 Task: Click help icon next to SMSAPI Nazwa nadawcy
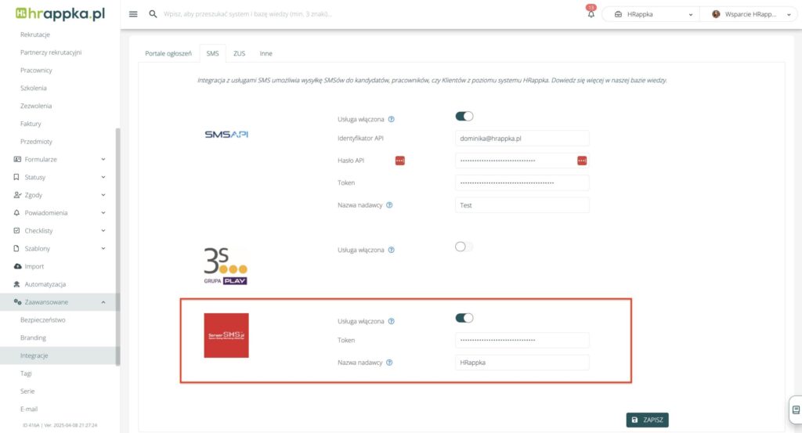pyautogui.click(x=389, y=205)
